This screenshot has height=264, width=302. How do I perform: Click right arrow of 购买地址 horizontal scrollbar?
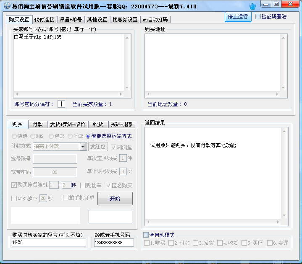tap(277, 94)
